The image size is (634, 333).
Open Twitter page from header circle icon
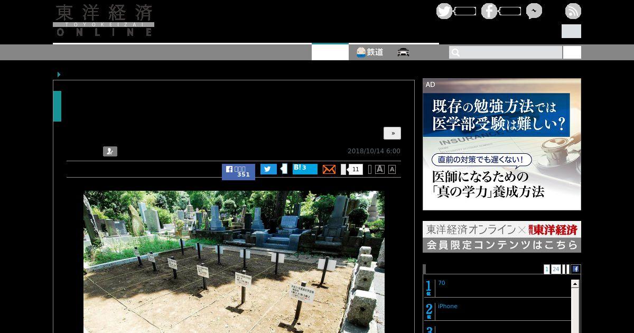[x=444, y=11]
